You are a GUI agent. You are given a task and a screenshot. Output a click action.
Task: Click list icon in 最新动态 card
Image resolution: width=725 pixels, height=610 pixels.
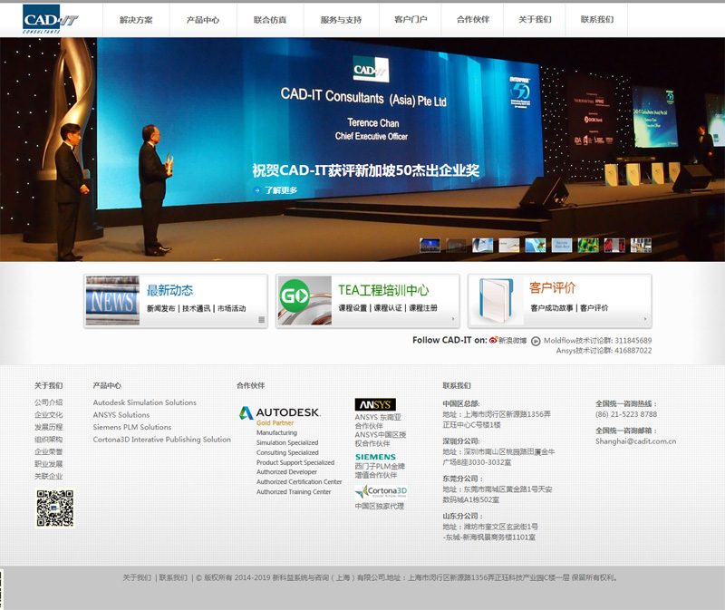261,320
